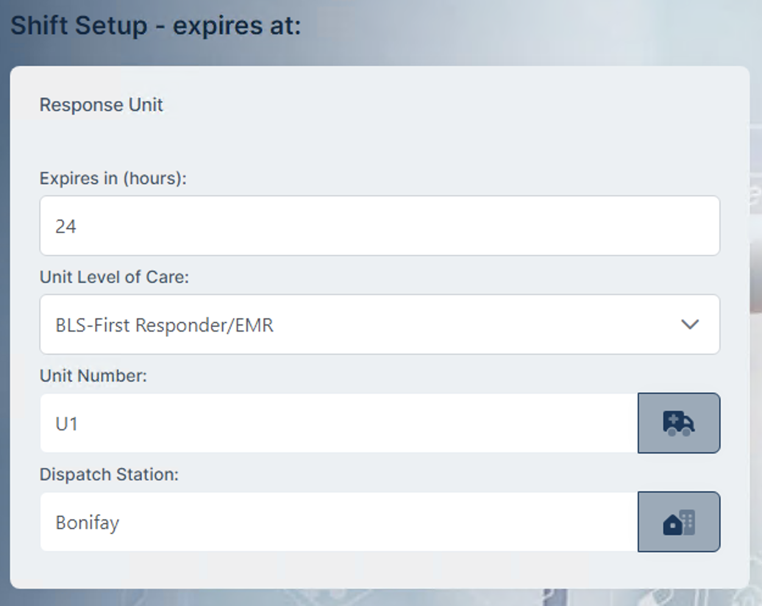The image size is (762, 606).
Task: Click the Unit Number label
Action: tap(93, 376)
